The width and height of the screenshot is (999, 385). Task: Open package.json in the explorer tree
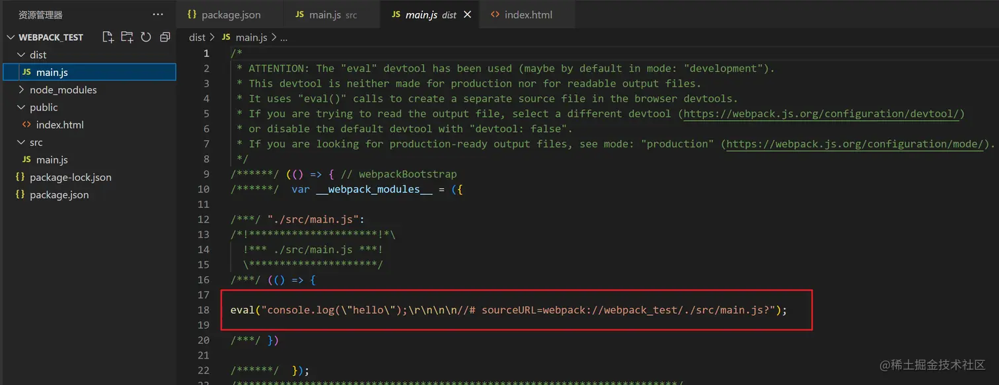pyautogui.click(x=89, y=195)
